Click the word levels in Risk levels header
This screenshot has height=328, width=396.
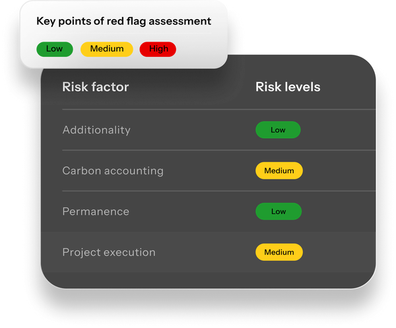[302, 87]
